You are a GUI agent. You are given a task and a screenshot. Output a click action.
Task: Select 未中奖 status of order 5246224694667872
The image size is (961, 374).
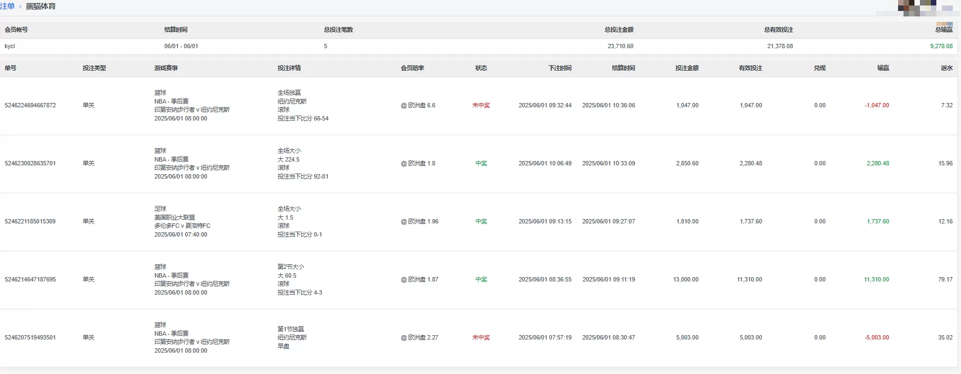[x=481, y=105]
